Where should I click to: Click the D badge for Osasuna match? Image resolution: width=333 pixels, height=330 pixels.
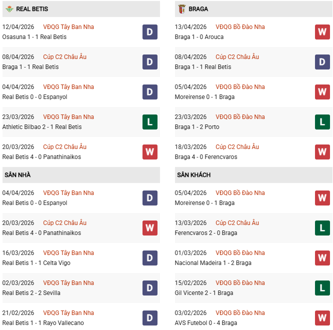click(149, 32)
